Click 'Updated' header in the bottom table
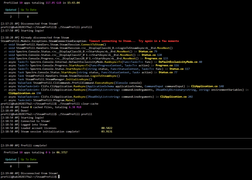The image size is (252, 180). tap(11, 159)
